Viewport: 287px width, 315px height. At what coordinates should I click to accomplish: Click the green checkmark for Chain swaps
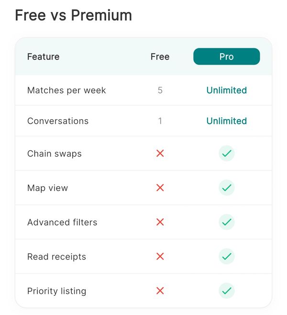(x=227, y=154)
